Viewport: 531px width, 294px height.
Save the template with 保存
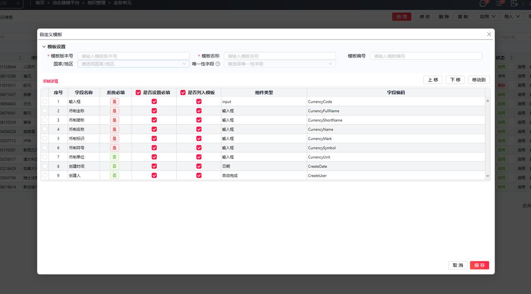pyautogui.click(x=480, y=265)
